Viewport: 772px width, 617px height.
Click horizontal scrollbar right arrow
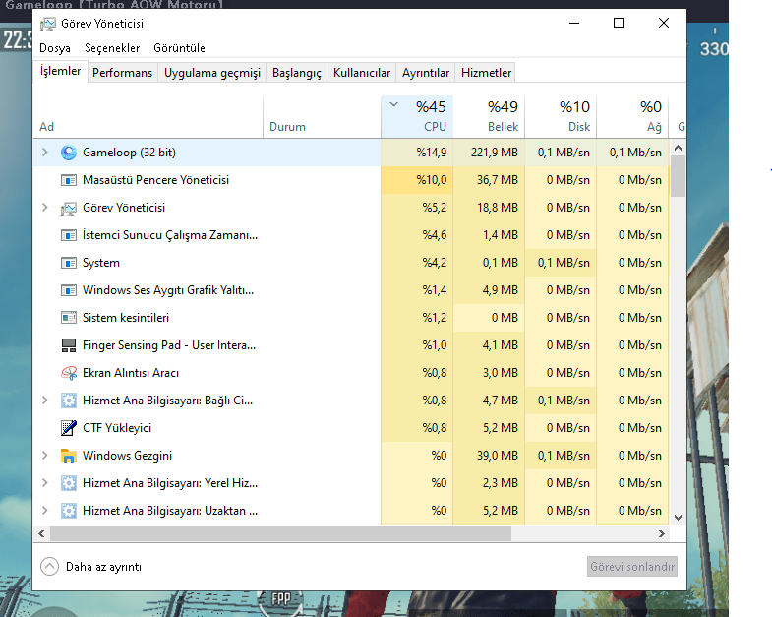coord(662,533)
